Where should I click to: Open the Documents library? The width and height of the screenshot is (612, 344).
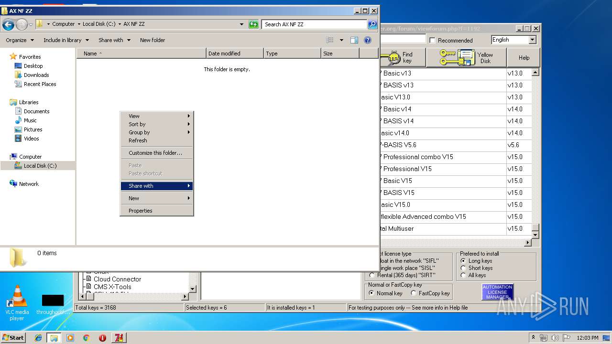coord(36,111)
